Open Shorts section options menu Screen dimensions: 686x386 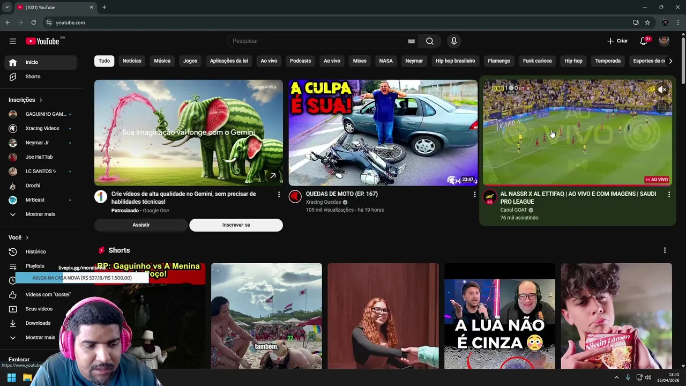(x=665, y=250)
